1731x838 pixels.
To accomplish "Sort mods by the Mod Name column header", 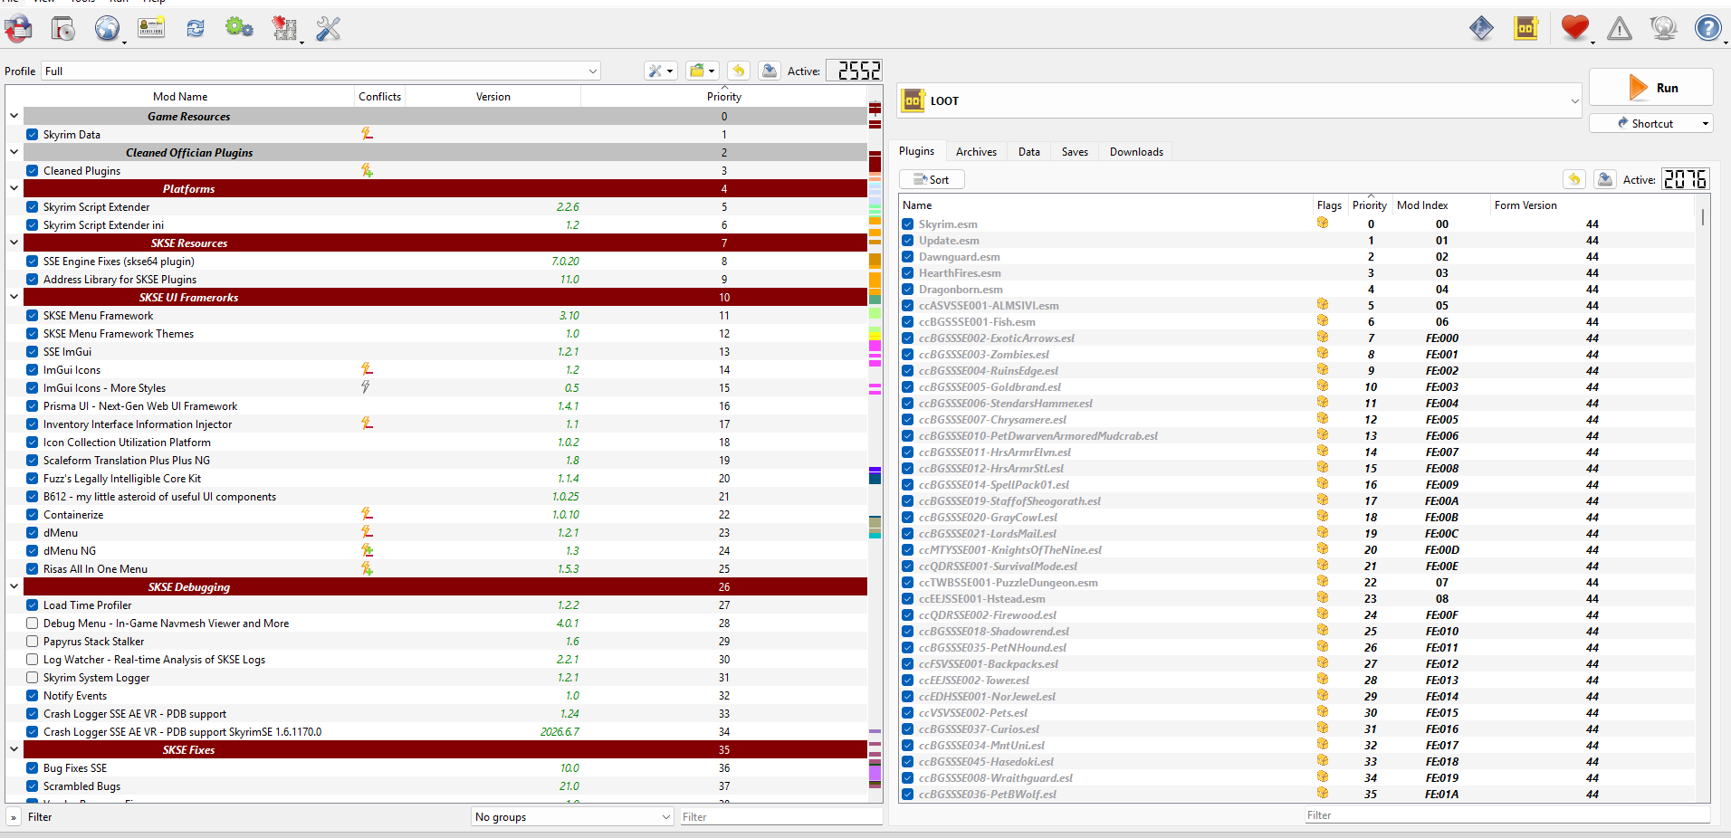I will pos(180,97).
